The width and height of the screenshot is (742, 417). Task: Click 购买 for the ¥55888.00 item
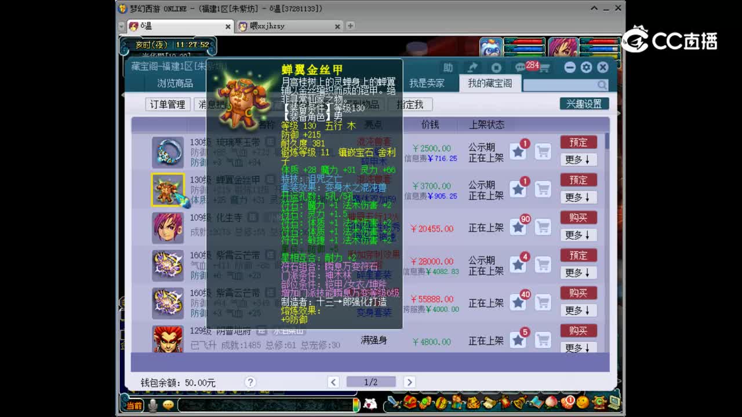coord(579,293)
